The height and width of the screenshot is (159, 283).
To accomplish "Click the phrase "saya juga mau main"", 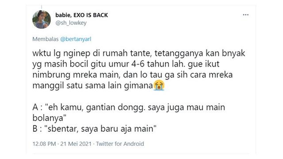I will coord(187,107).
